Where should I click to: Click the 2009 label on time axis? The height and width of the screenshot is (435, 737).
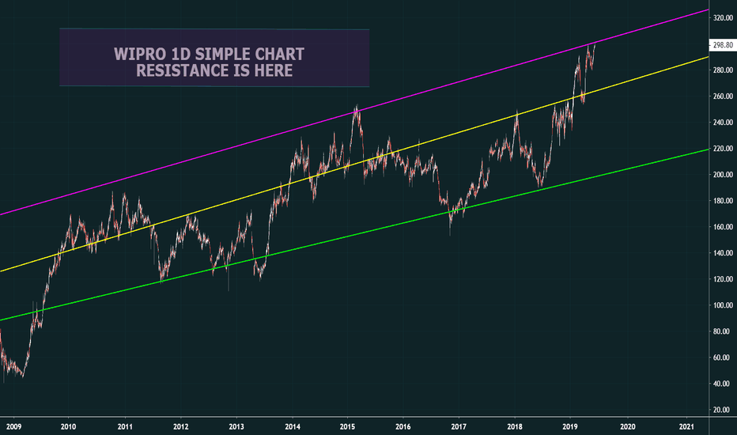(13, 427)
